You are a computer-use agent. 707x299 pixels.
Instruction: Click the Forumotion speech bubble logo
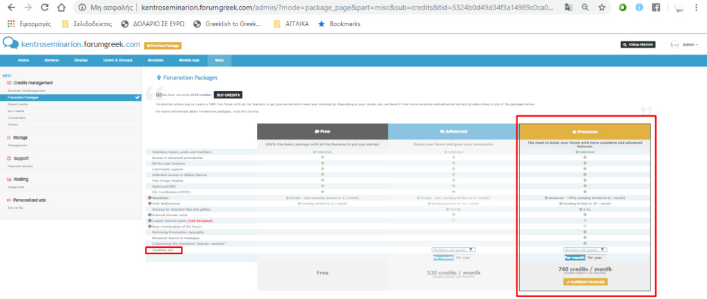11,44
